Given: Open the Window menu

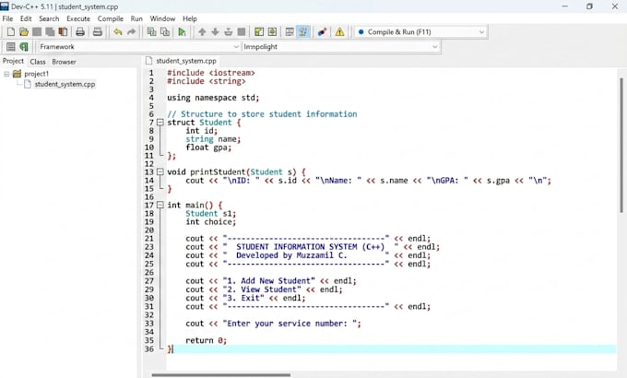Looking at the screenshot, I should [162, 18].
